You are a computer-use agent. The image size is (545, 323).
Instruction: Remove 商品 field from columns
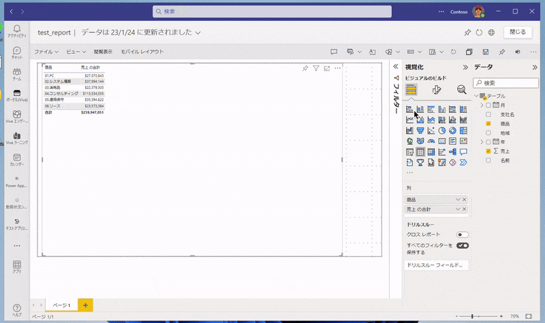coord(465,199)
